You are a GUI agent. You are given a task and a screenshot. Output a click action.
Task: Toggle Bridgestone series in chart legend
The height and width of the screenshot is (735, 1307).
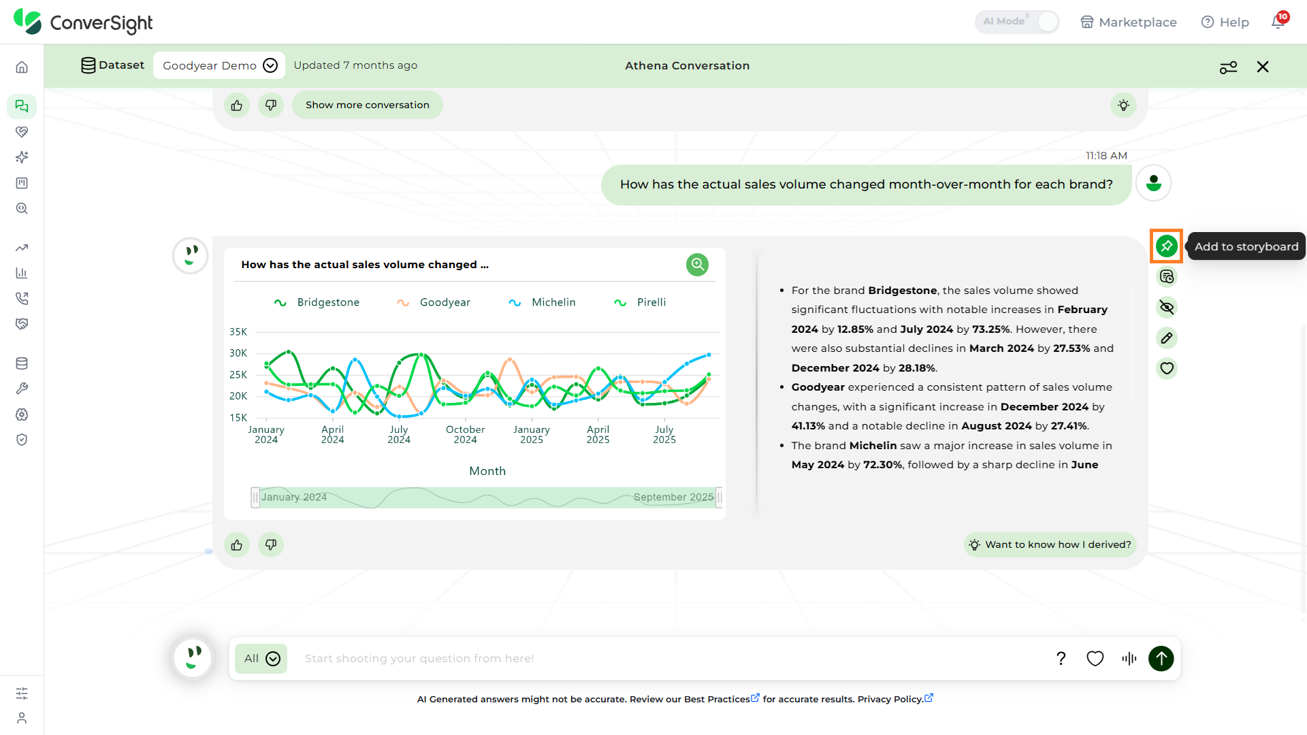tap(317, 302)
